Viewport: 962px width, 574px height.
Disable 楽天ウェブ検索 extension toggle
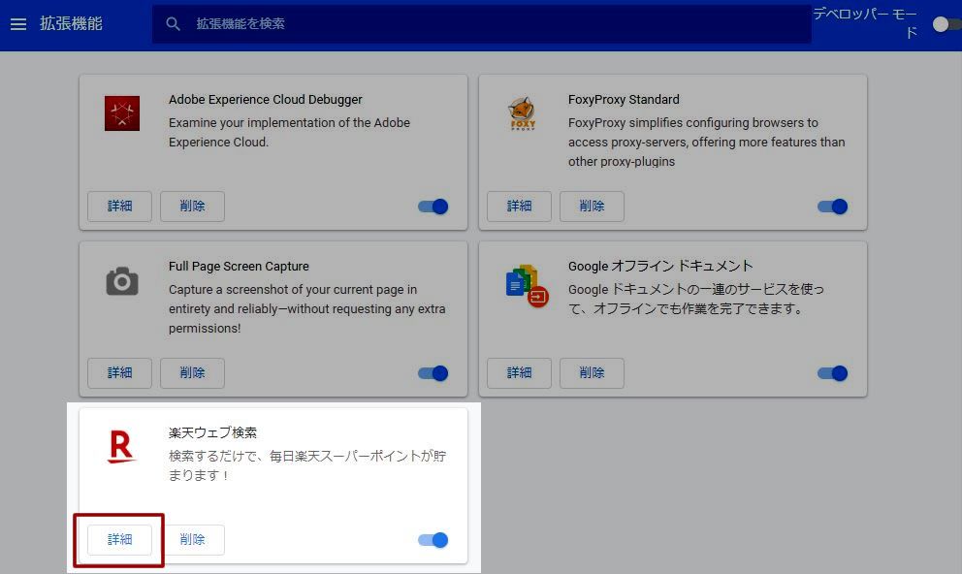coord(433,540)
